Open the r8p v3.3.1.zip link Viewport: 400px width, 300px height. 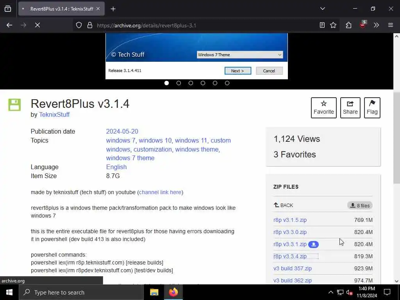(290, 245)
